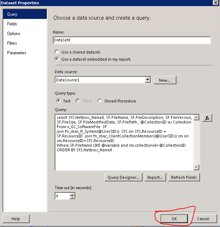The width and height of the screenshot is (220, 227).
Task: Click the query box scrollbar track
Action: click(196, 142)
